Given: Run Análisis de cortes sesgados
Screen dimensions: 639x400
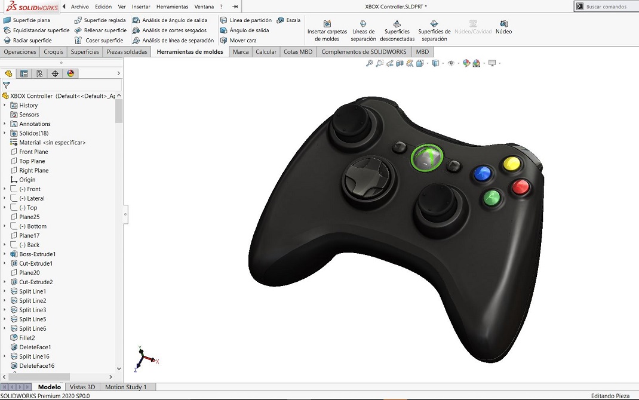Looking at the screenshot, I should pyautogui.click(x=170, y=30).
